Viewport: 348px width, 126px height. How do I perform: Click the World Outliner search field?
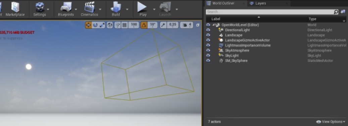click(x=270, y=12)
